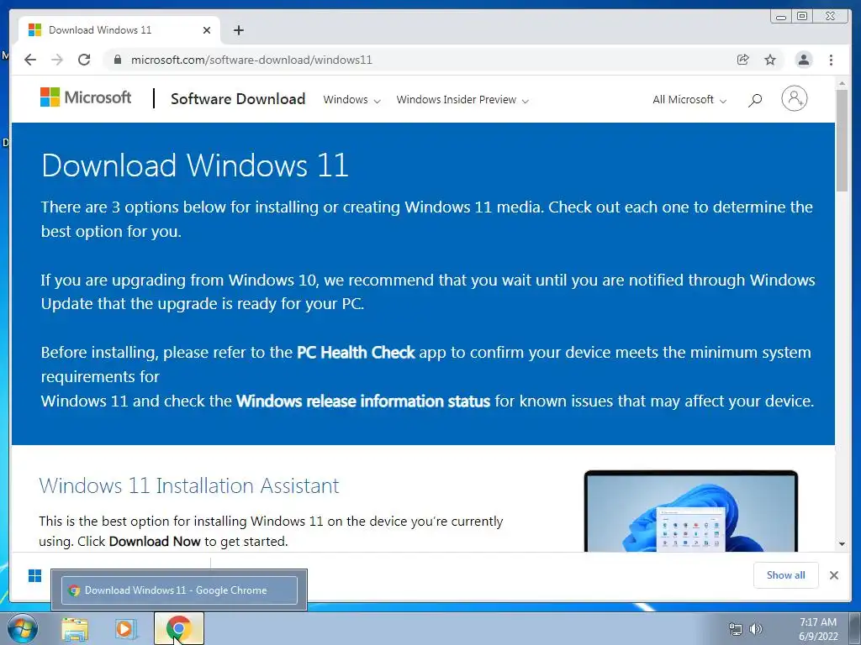Image resolution: width=861 pixels, height=645 pixels.
Task: Reload the page with the refresh icon
Action: 84,60
